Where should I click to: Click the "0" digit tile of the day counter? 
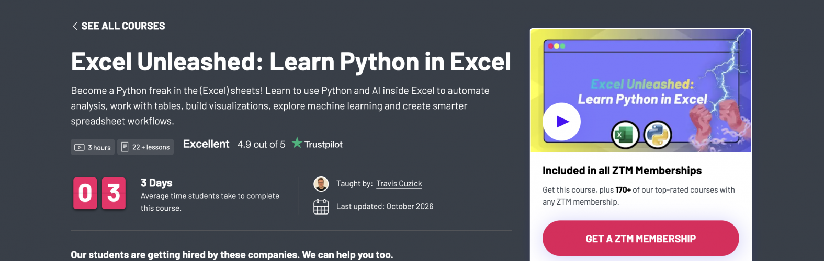[x=85, y=194]
